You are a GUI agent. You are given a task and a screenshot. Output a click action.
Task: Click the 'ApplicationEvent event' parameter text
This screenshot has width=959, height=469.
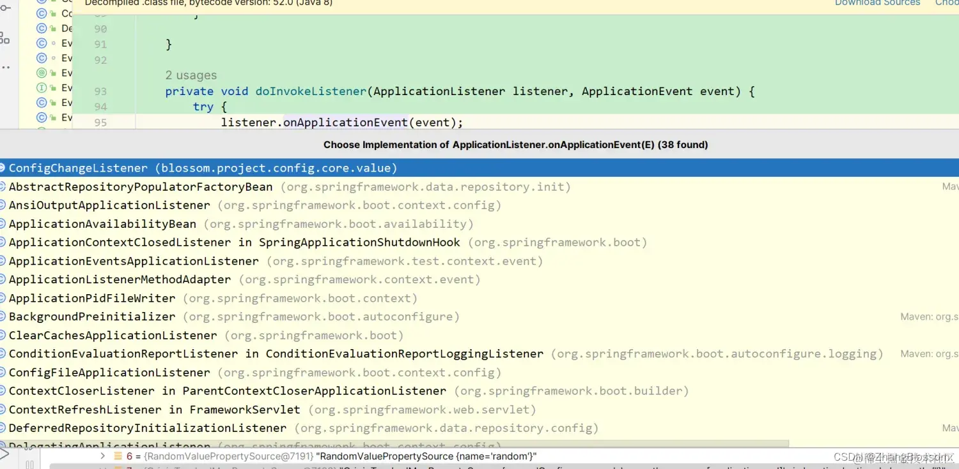(x=659, y=91)
